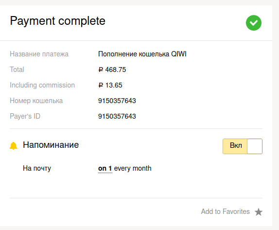279x230 pixels.
Task: Click the Payment complete heading
Action: [58, 21]
